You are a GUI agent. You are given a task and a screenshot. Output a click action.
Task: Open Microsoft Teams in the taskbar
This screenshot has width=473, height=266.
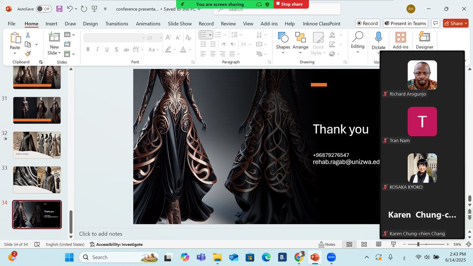click(x=201, y=257)
